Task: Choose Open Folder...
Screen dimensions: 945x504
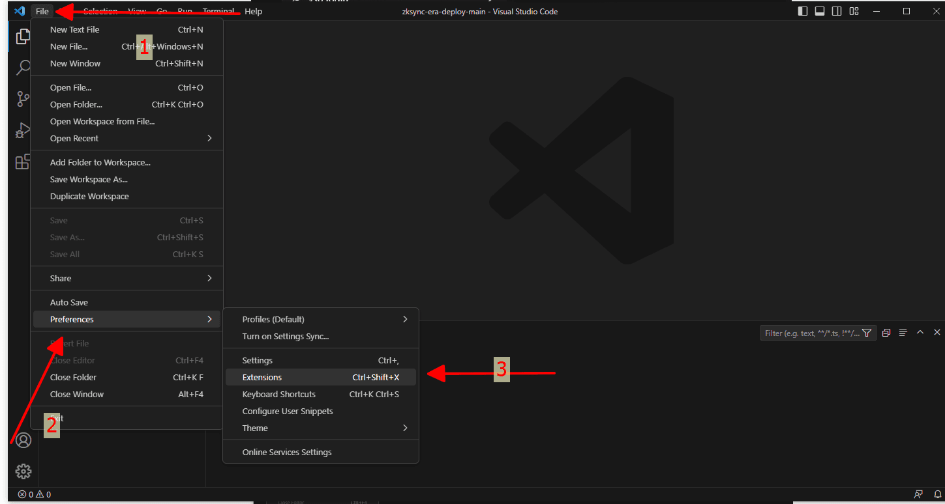Action: pos(127,104)
